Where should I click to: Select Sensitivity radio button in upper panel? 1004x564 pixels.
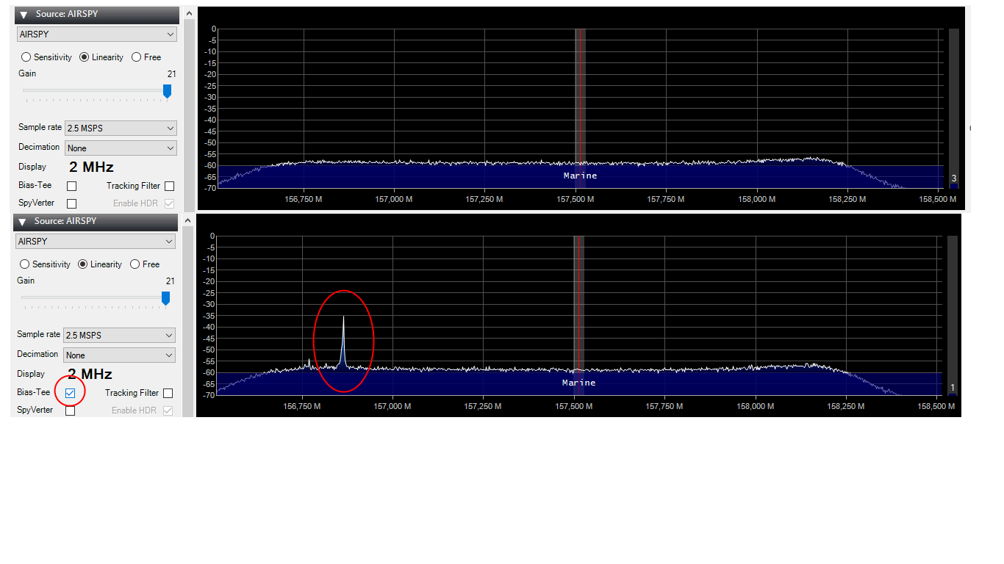[x=26, y=57]
